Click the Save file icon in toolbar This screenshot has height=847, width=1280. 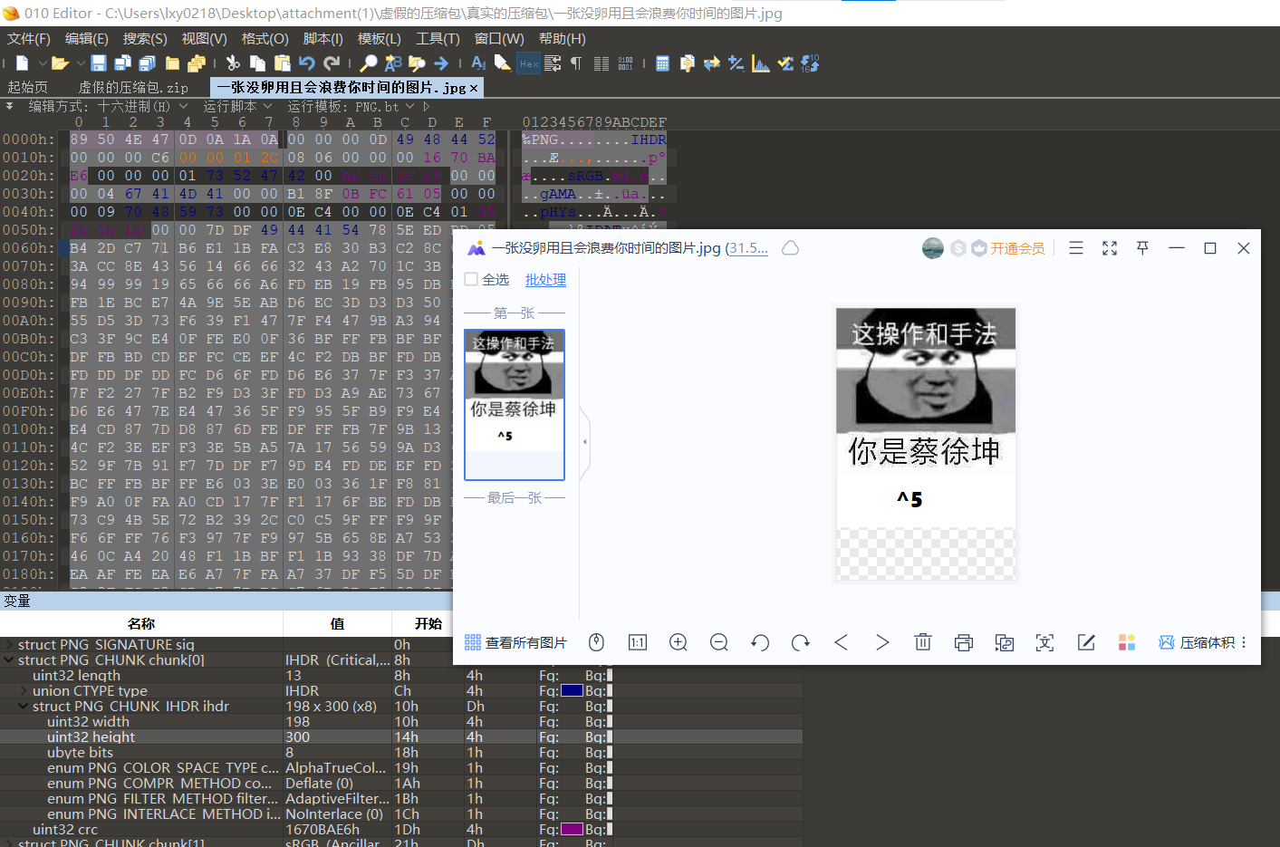(99, 63)
